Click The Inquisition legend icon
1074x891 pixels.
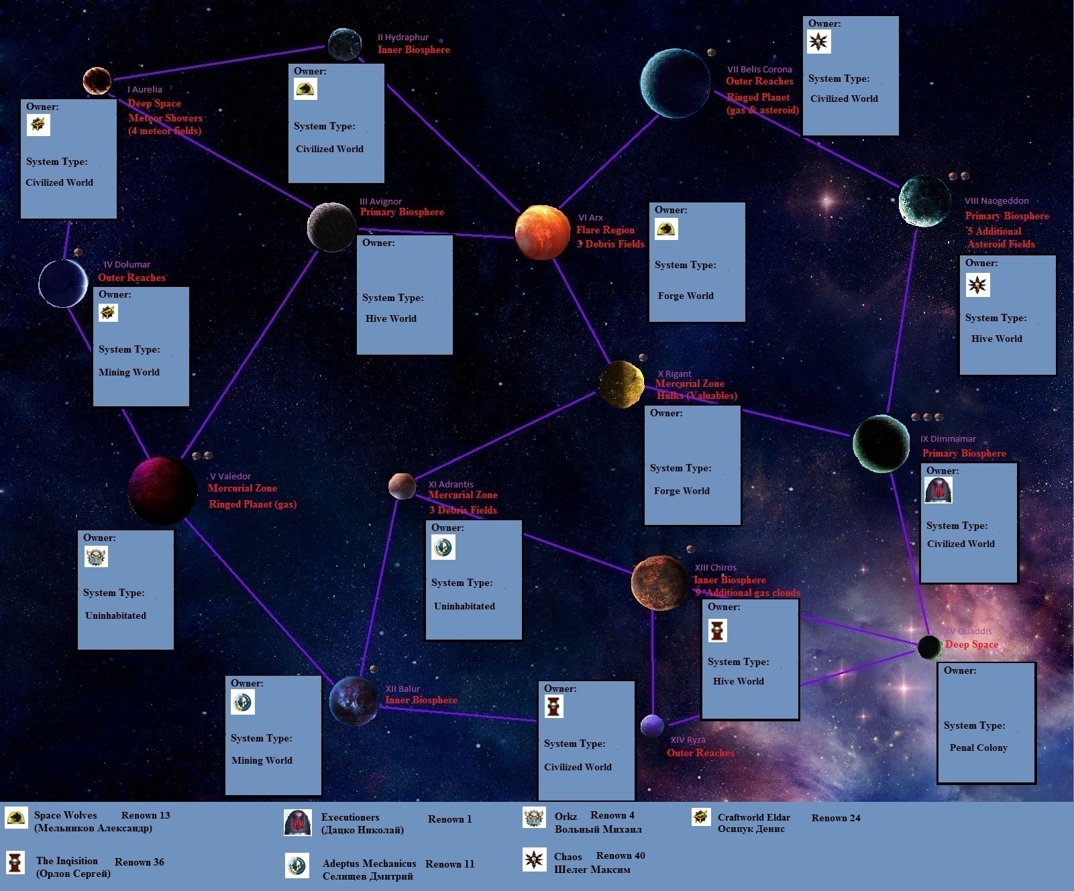pos(15,862)
